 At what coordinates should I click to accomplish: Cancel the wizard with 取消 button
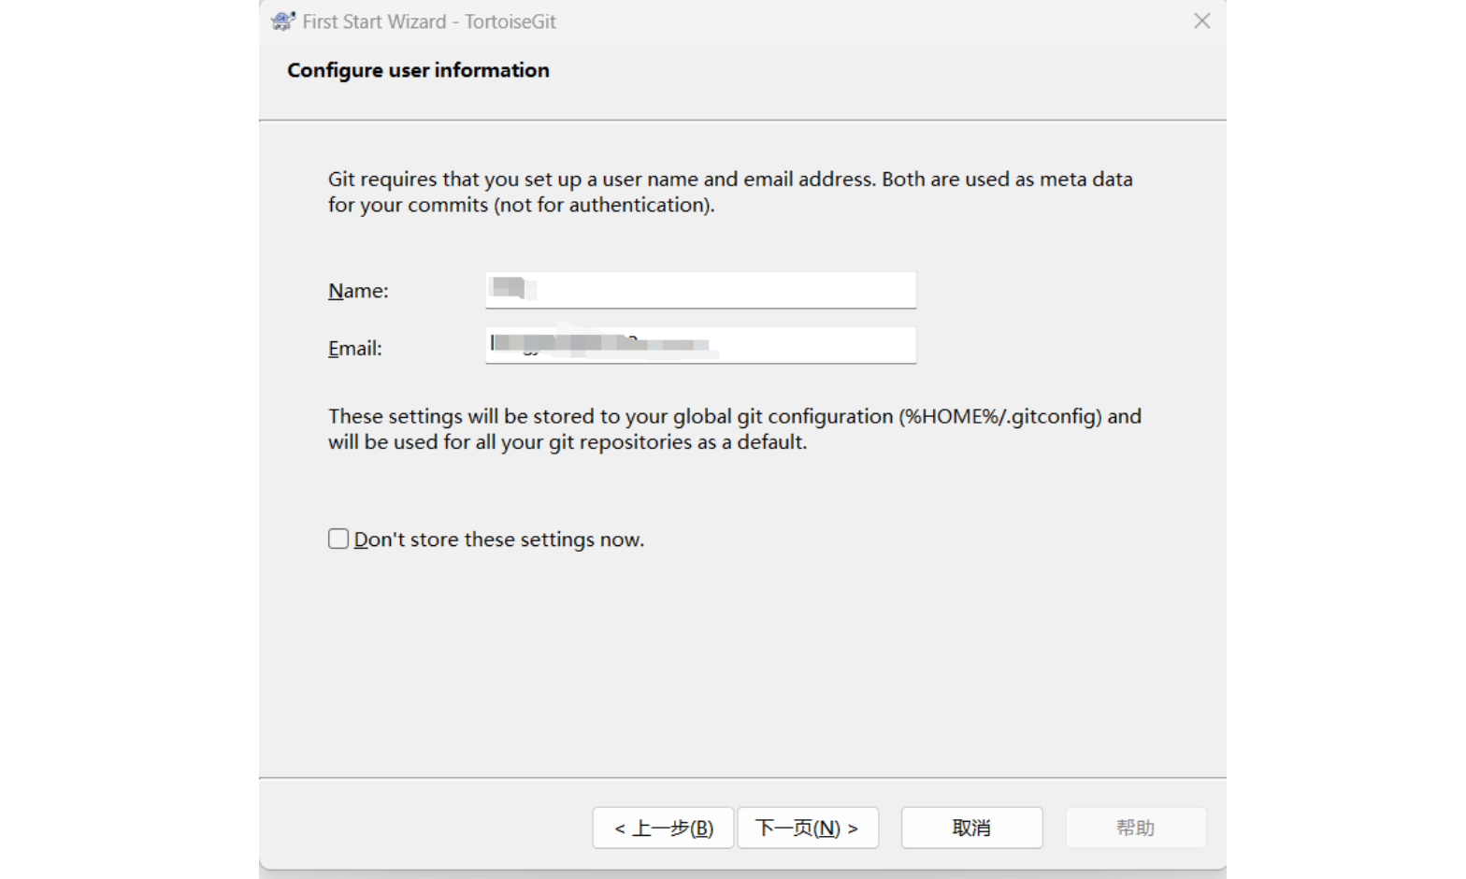[971, 828]
